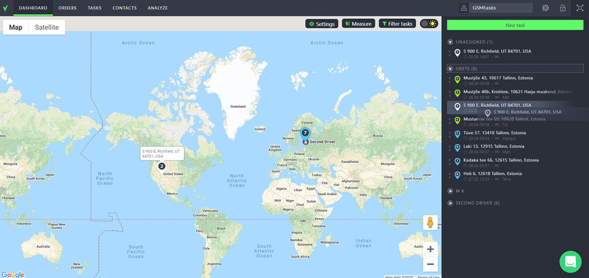Select task Heli 6, 12618 Tallinn
Viewport: 589px width, 278px height.
pos(515,175)
